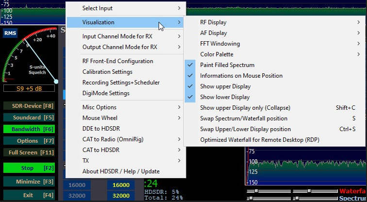Open the Visualization submenu

coord(126,22)
